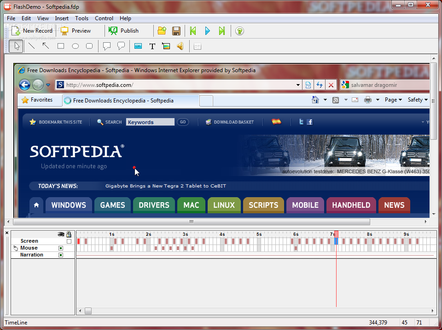442x330 pixels.
Task: Insert a rounded speech balloon
Action: (x=121, y=46)
